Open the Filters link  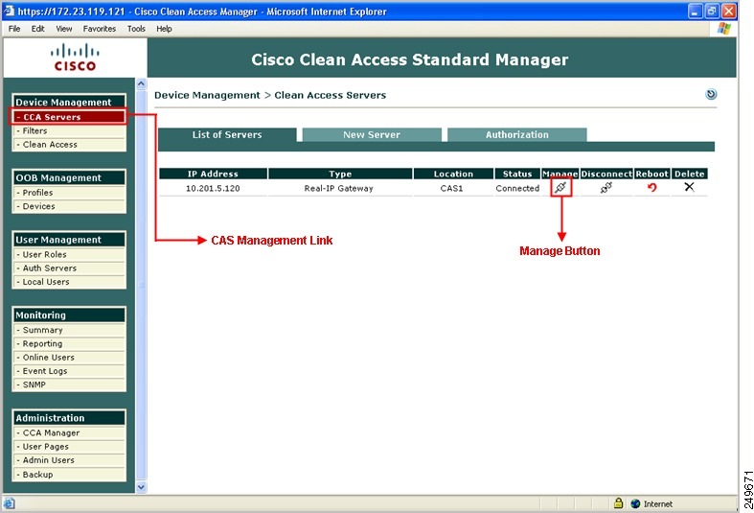[x=68, y=131]
